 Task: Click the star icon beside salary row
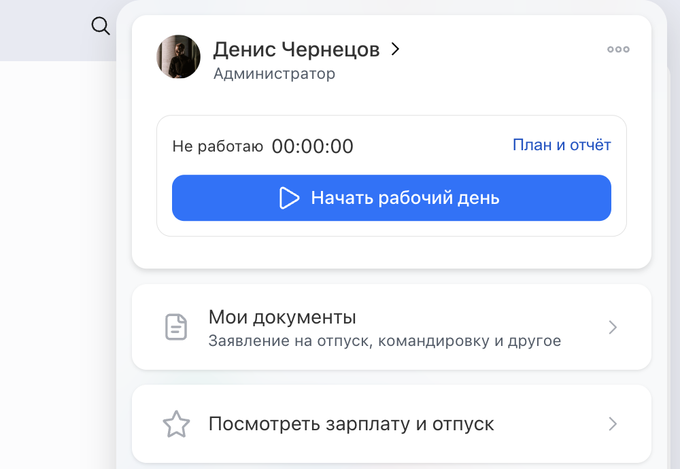tap(176, 424)
